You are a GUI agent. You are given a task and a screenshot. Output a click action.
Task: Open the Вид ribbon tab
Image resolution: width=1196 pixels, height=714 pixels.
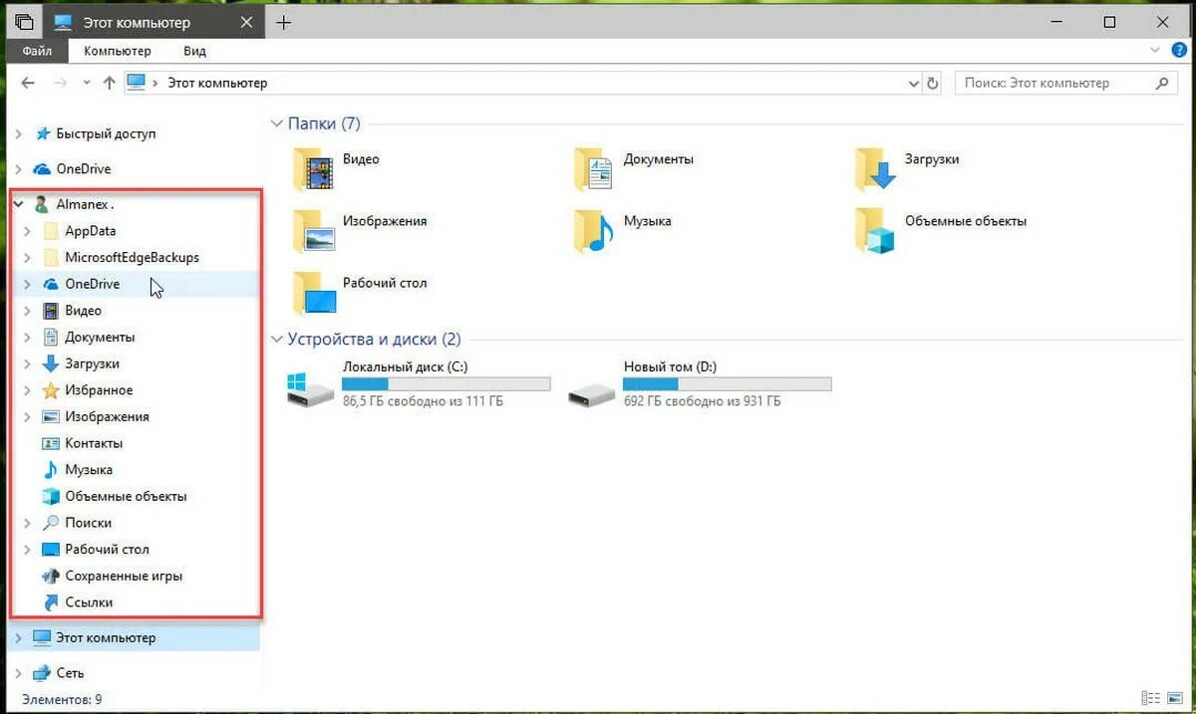point(195,51)
